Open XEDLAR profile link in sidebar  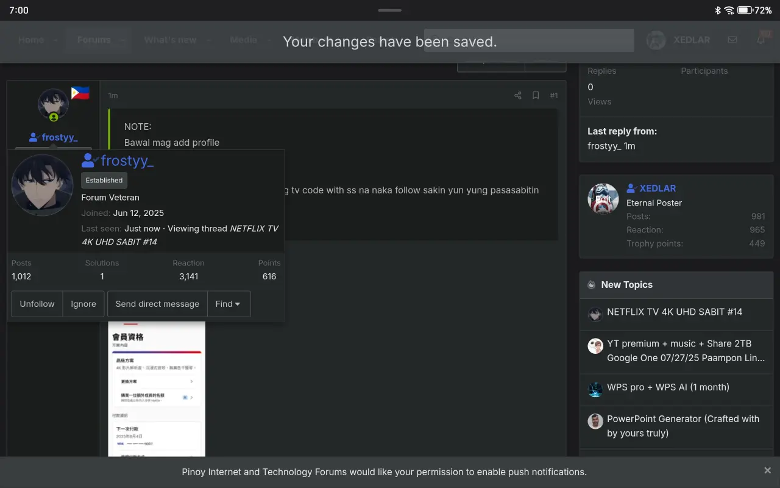click(658, 188)
